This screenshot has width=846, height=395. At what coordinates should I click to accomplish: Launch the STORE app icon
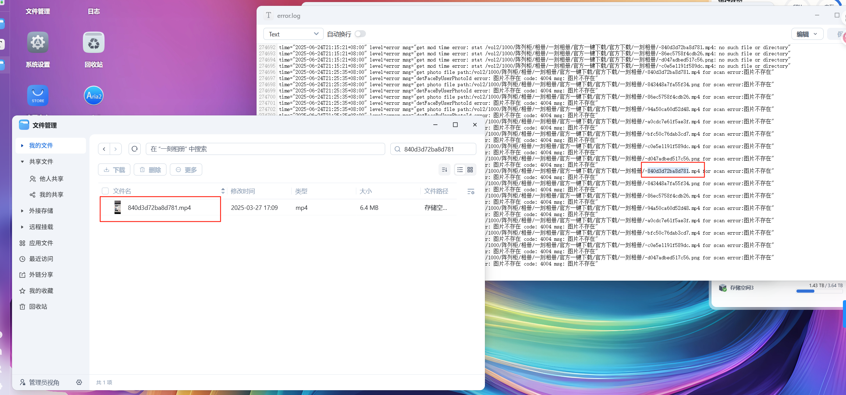pyautogui.click(x=38, y=95)
